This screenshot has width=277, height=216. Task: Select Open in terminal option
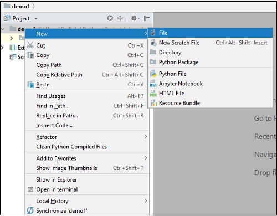click(87, 189)
